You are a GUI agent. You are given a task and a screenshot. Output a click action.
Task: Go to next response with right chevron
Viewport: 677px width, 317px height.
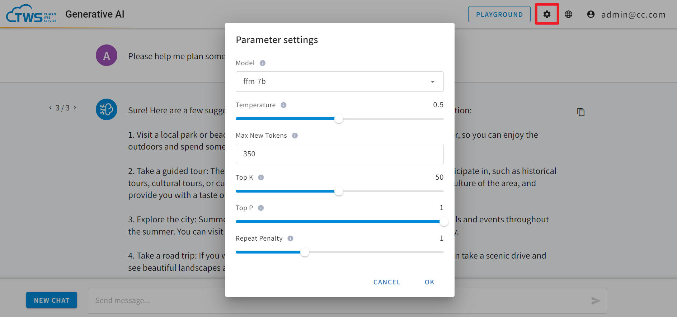75,108
